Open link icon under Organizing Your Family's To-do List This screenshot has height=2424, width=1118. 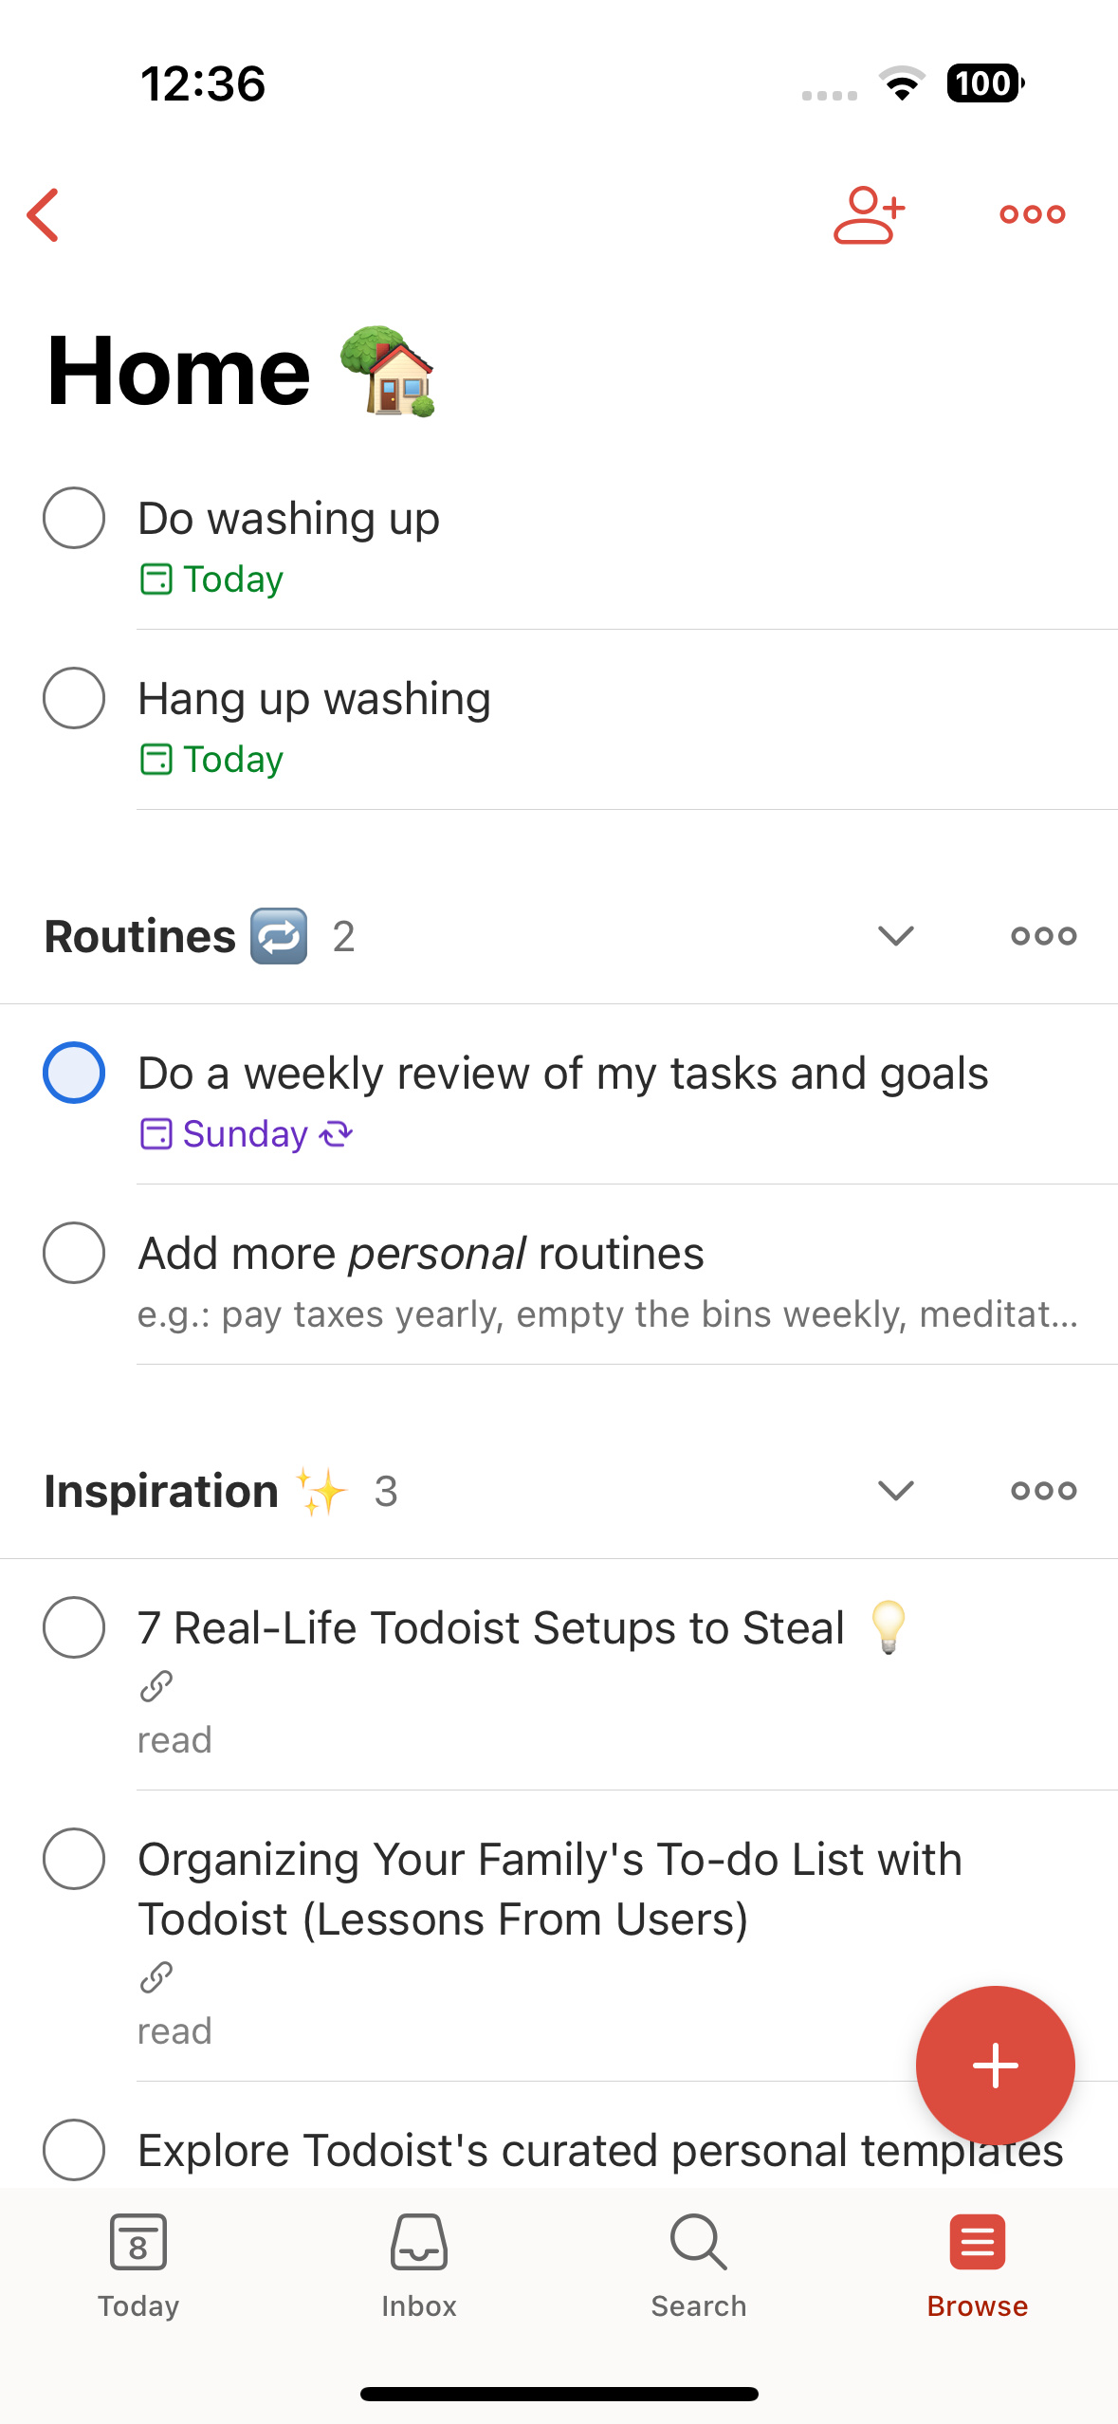point(156,1977)
